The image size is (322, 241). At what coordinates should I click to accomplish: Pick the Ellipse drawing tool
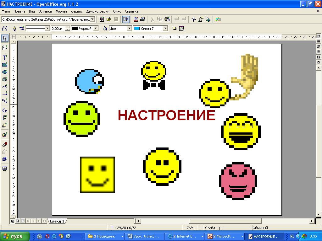click(x=5, y=72)
